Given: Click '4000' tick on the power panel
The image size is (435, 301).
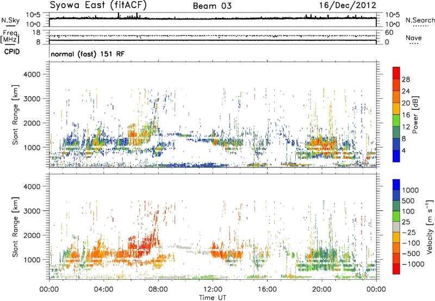Looking at the screenshot, I should coord(32,74).
